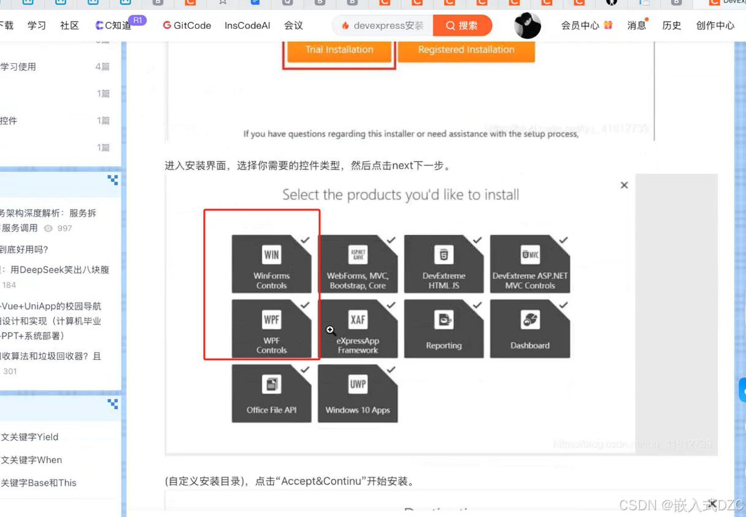This screenshot has height=517, width=746.
Task: Toggle the Reporting tile checkmark
Action: click(x=477, y=305)
